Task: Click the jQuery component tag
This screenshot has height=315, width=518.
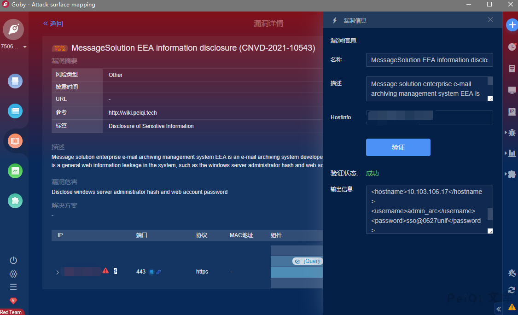Action: pyautogui.click(x=307, y=261)
